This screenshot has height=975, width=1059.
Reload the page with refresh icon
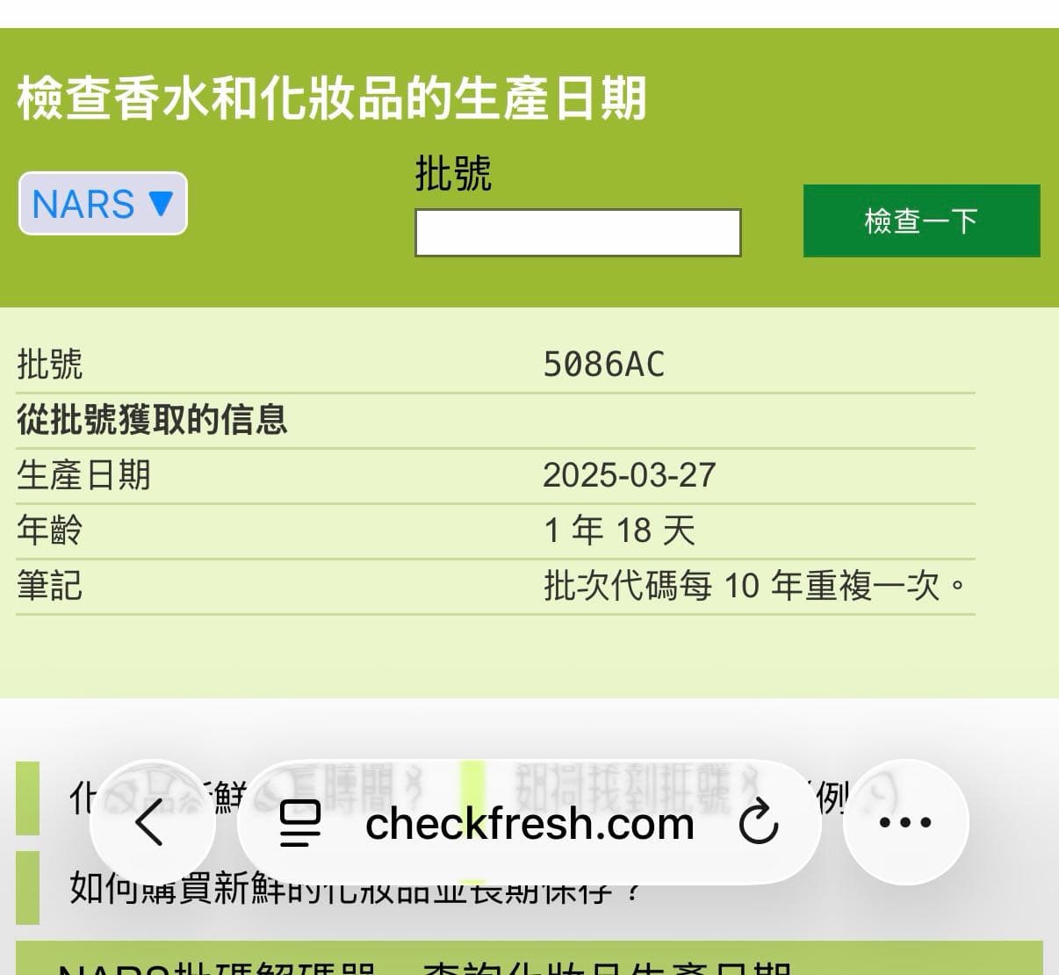pos(759,823)
